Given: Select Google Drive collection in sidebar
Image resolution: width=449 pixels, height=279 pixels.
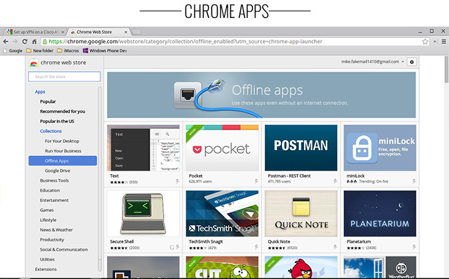Looking at the screenshot, I should click(57, 170).
